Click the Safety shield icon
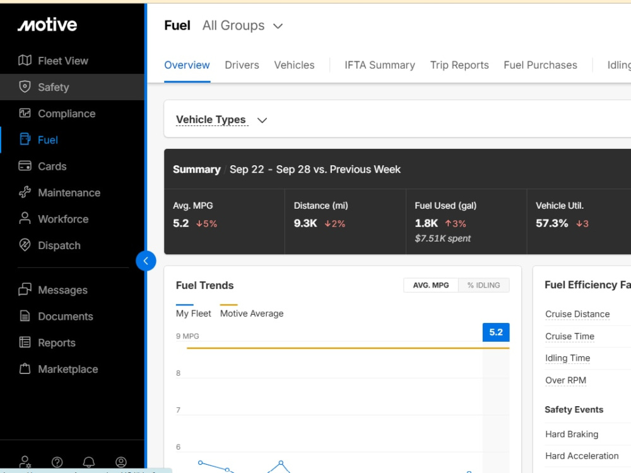 click(25, 86)
